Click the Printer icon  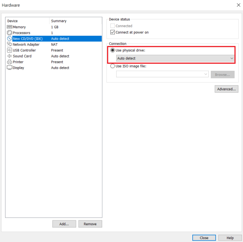point(9,62)
